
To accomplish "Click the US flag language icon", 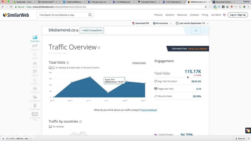I will [x=224, y=15].
